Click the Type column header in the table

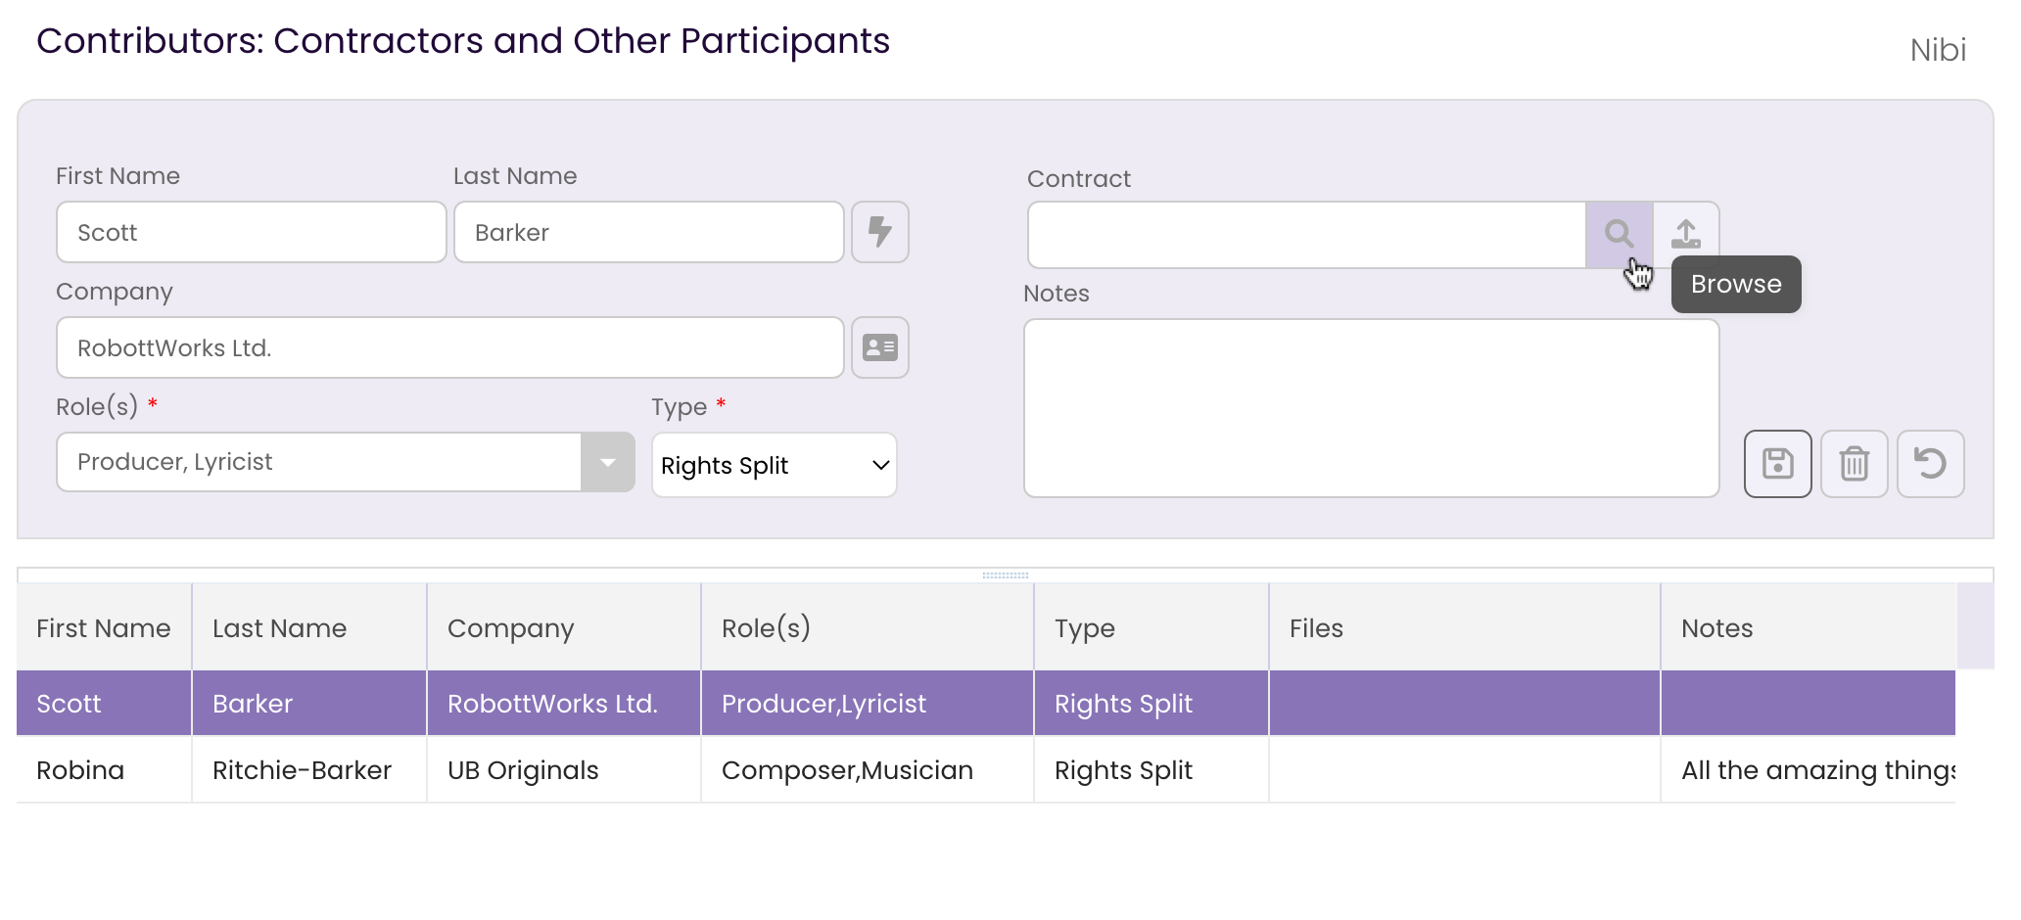[x=1151, y=627]
